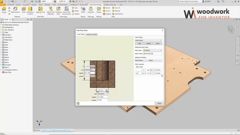The image size is (240, 135).
Task: Expand Hole1 feature node
Action: (1, 42)
